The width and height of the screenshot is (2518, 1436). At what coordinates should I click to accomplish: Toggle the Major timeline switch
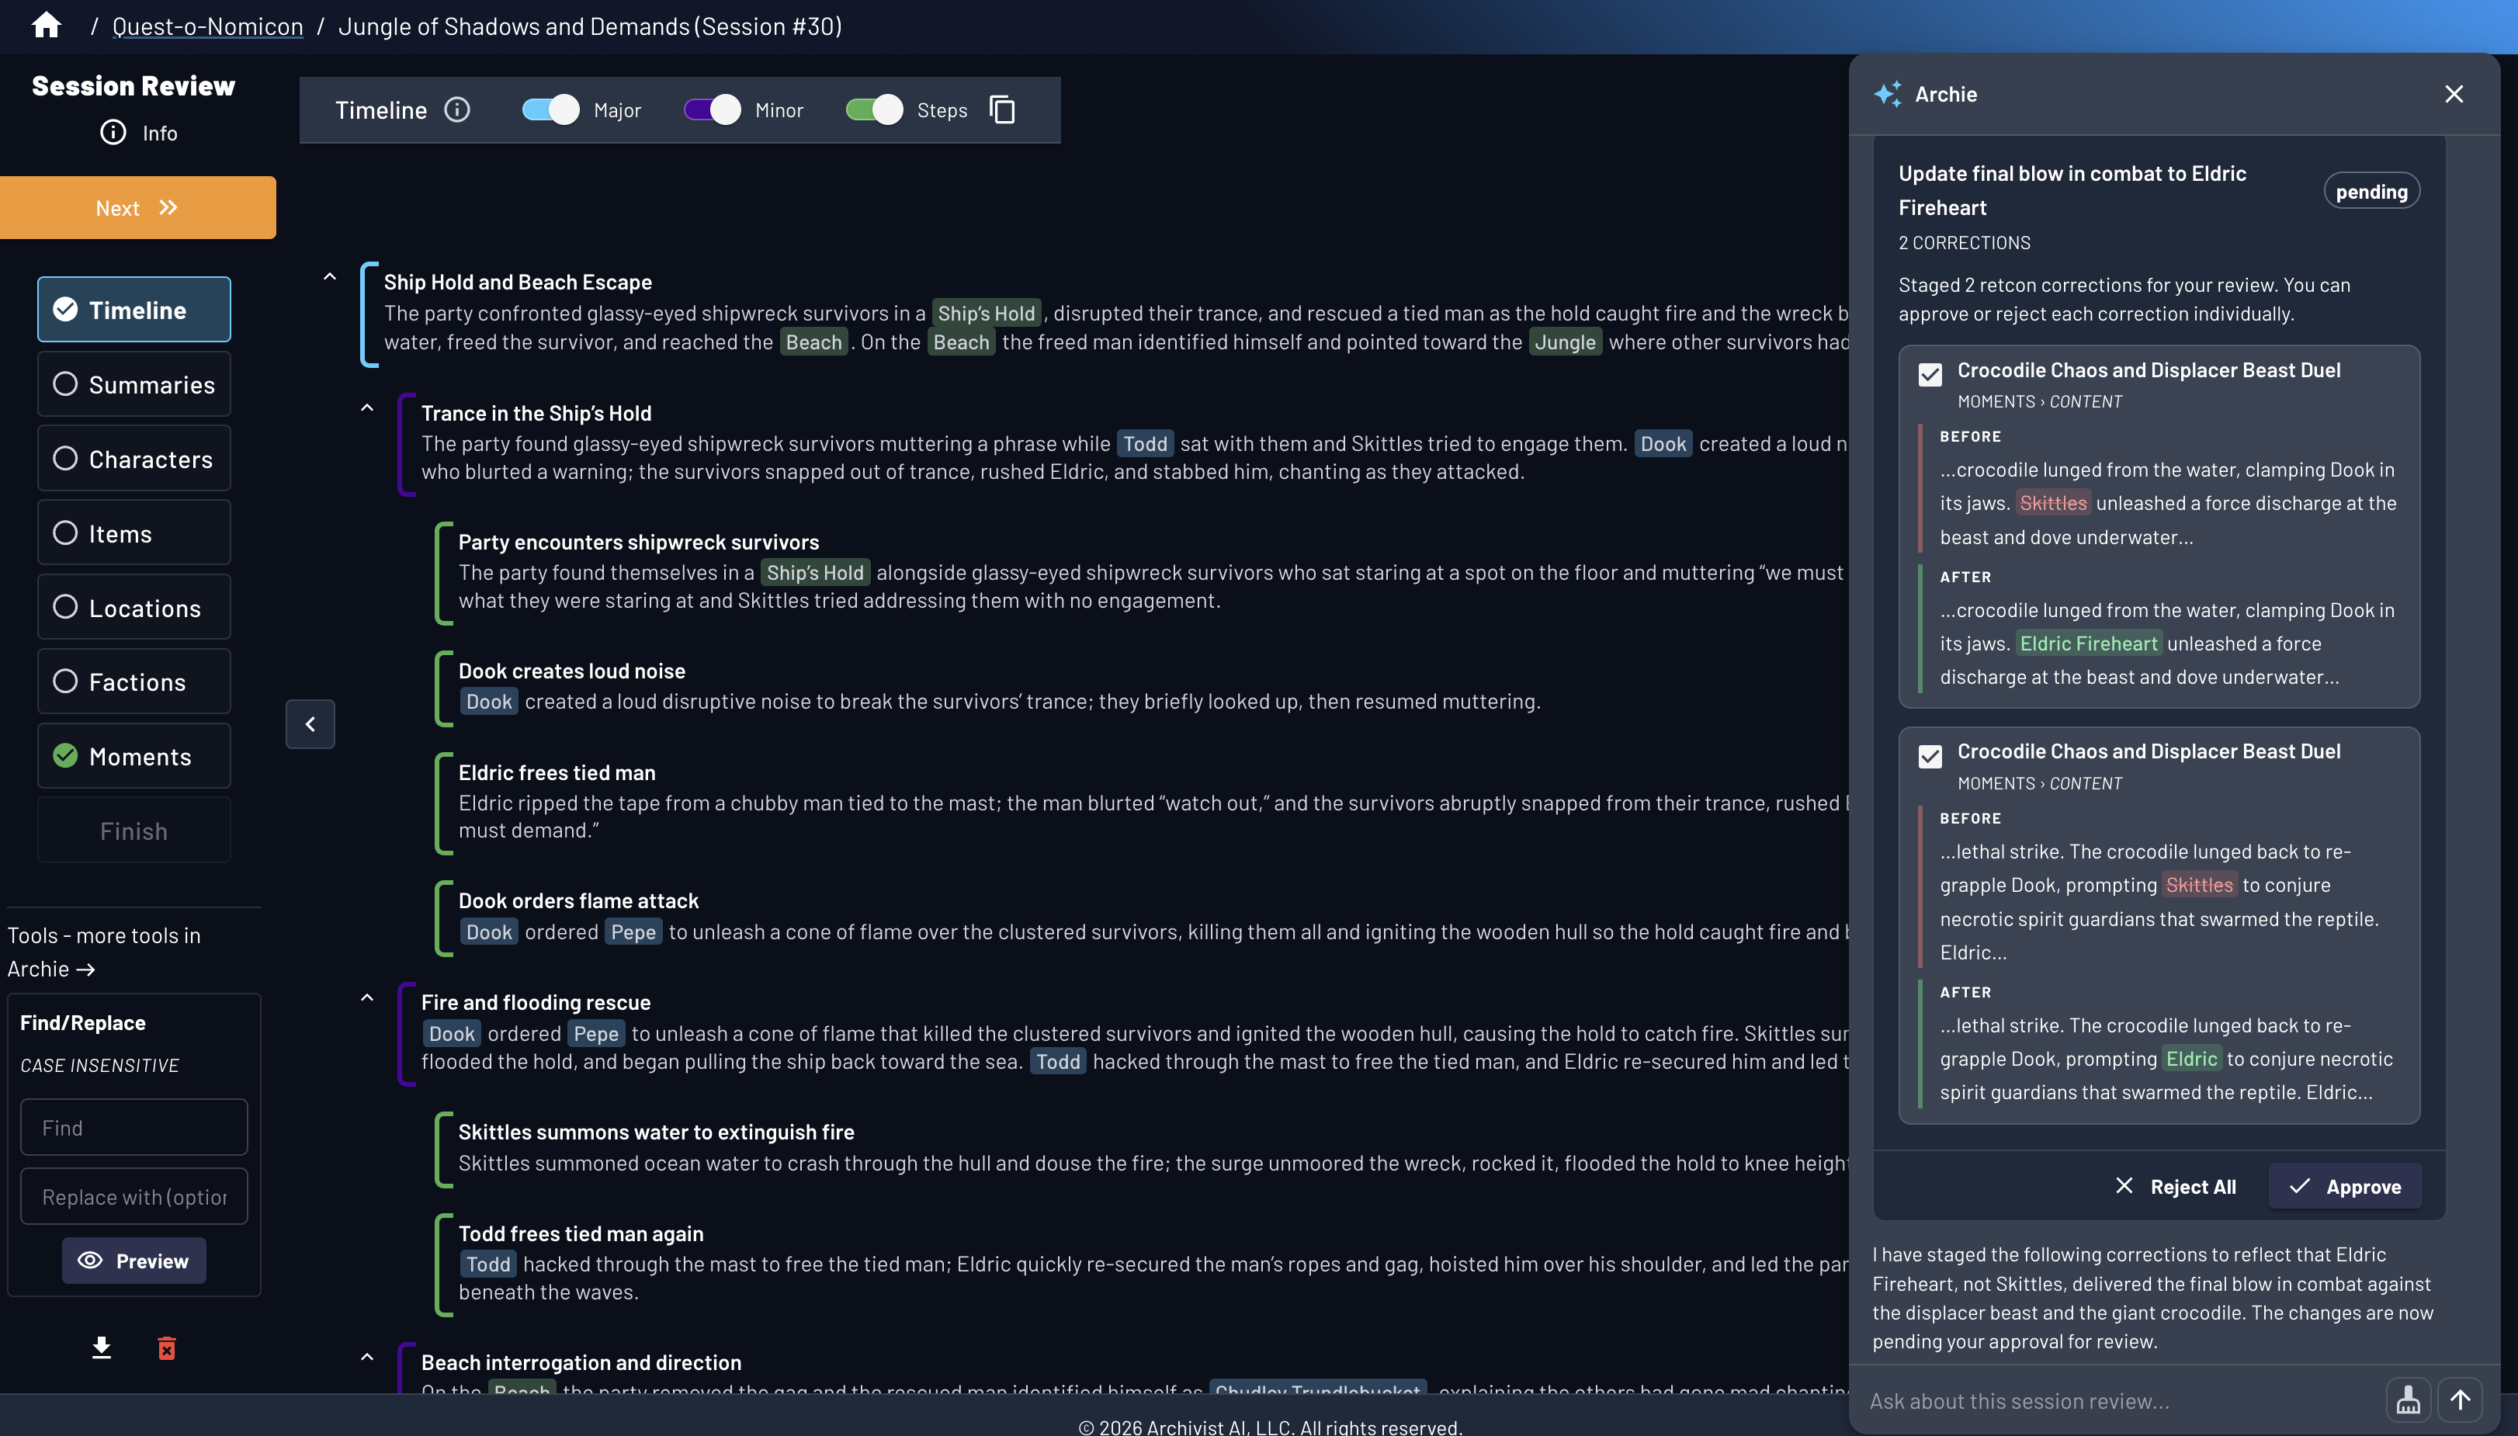click(550, 109)
